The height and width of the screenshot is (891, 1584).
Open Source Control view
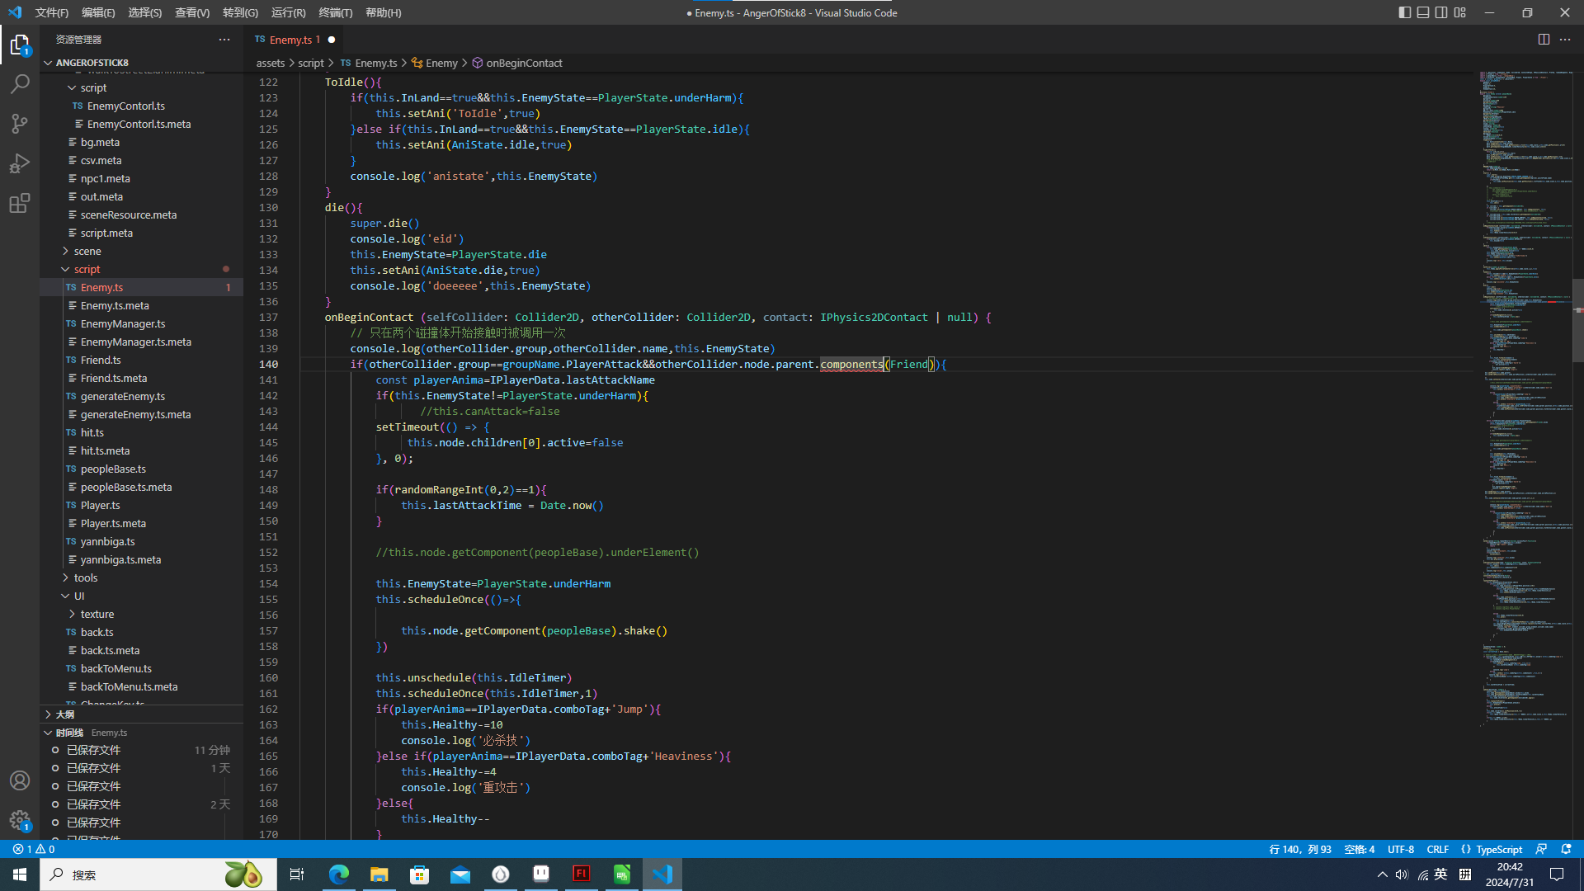point(20,124)
